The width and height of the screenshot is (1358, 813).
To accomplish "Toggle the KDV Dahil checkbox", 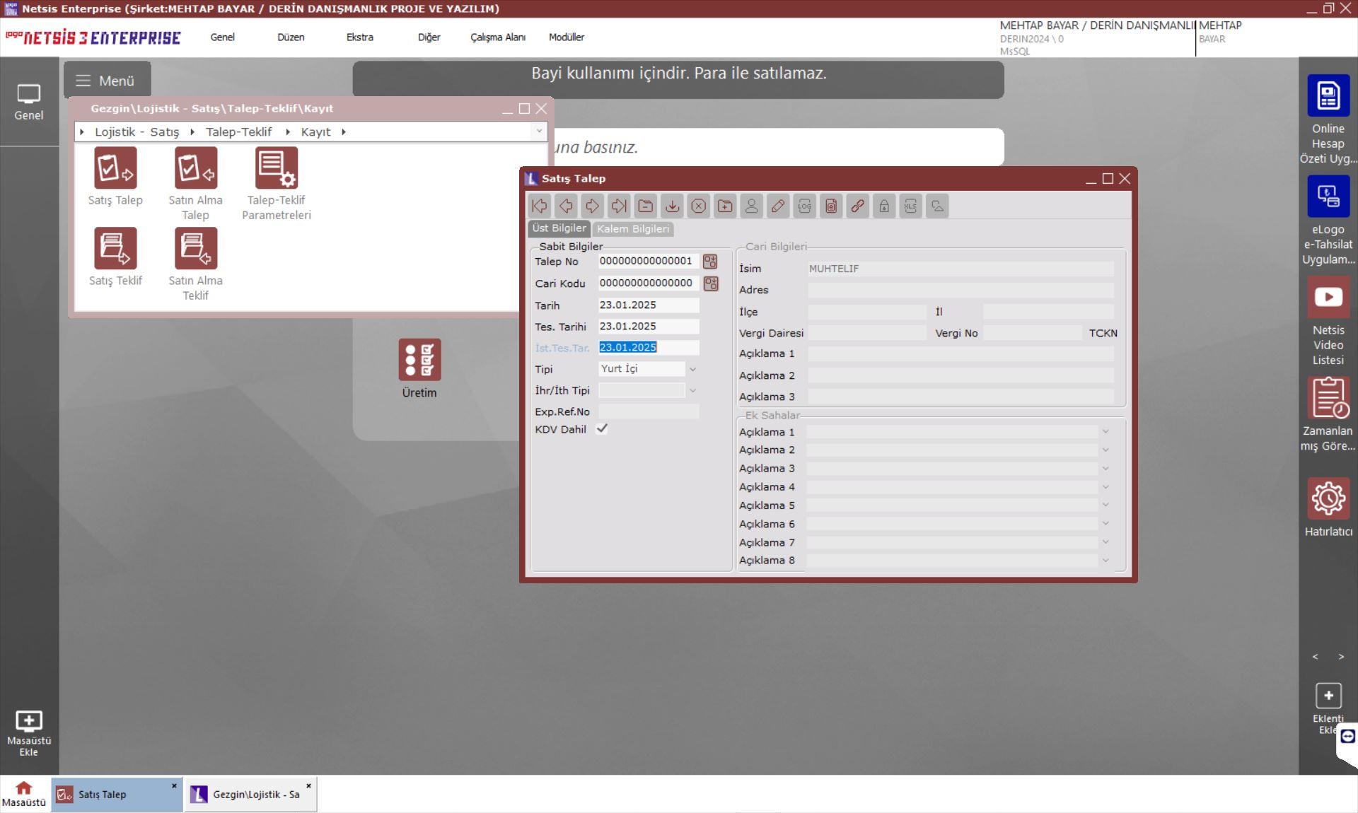I will coord(602,429).
